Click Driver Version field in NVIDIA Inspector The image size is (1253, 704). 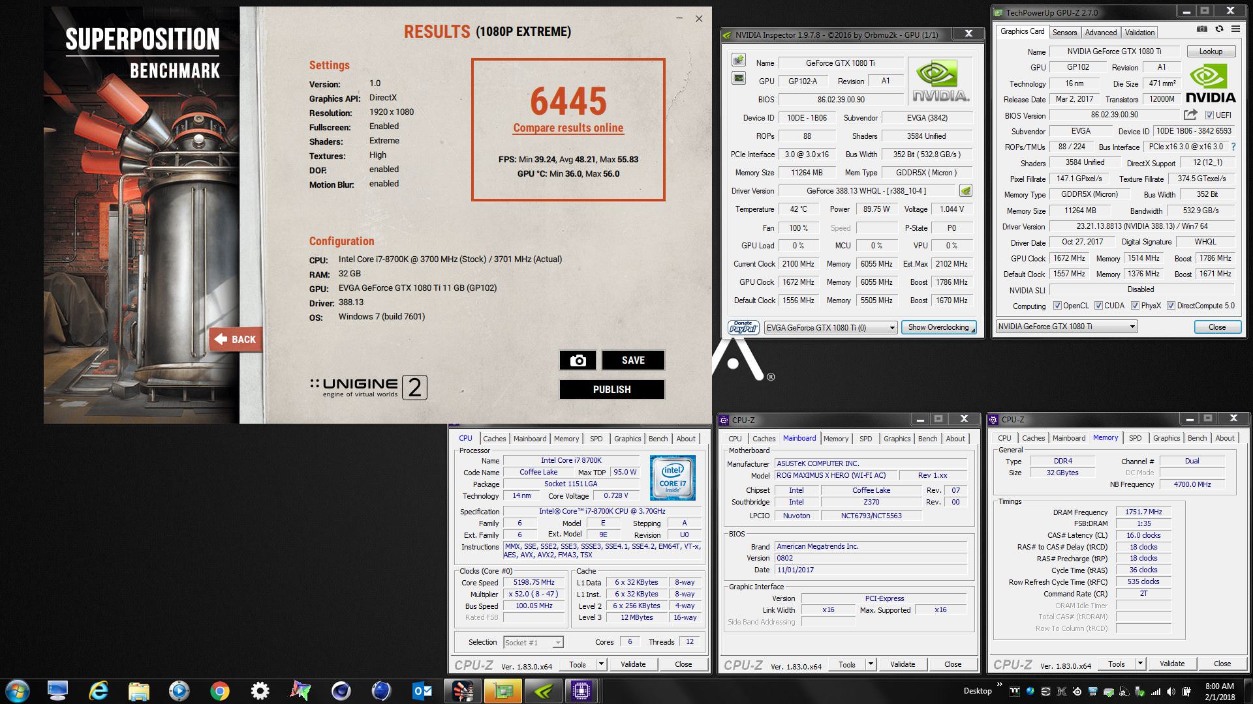tap(867, 191)
